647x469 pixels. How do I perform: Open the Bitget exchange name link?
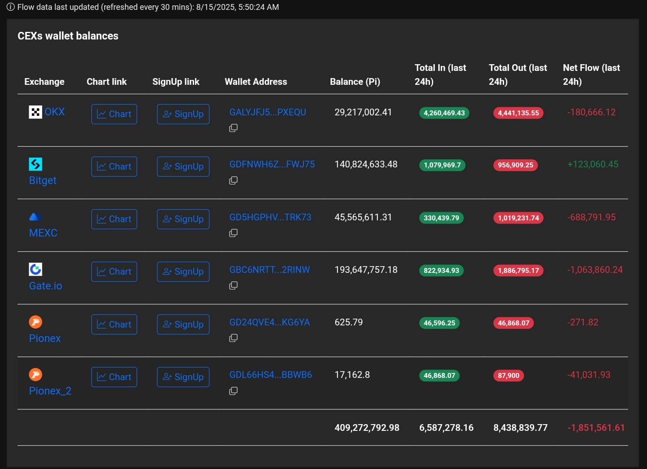(x=43, y=180)
